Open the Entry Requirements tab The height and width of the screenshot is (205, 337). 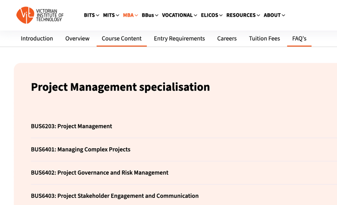(x=179, y=39)
